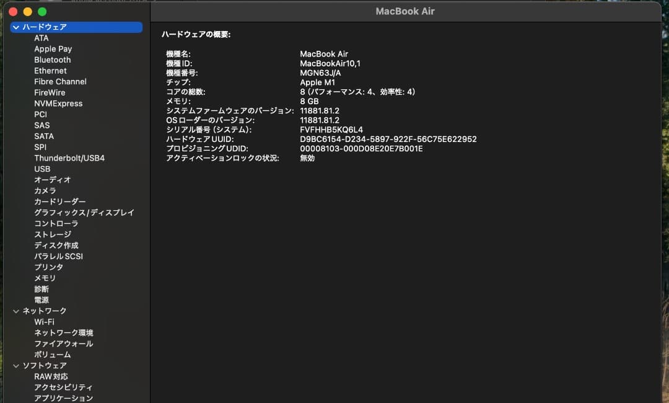Open the プリンタ section
Screen dimensions: 669x403
pyautogui.click(x=49, y=267)
